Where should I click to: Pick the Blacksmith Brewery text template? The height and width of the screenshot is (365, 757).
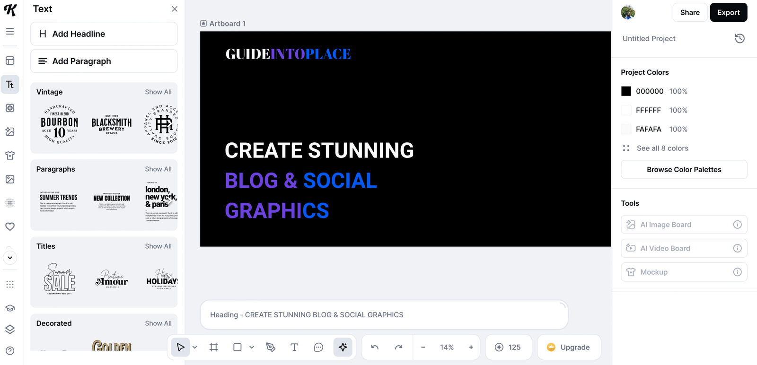coord(112,125)
